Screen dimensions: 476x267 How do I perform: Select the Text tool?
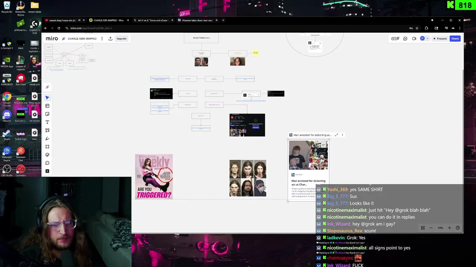[x=47, y=122]
